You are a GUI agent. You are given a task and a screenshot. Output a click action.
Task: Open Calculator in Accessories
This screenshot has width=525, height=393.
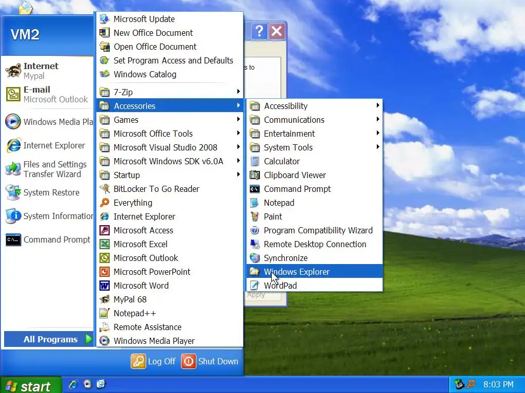click(314, 161)
